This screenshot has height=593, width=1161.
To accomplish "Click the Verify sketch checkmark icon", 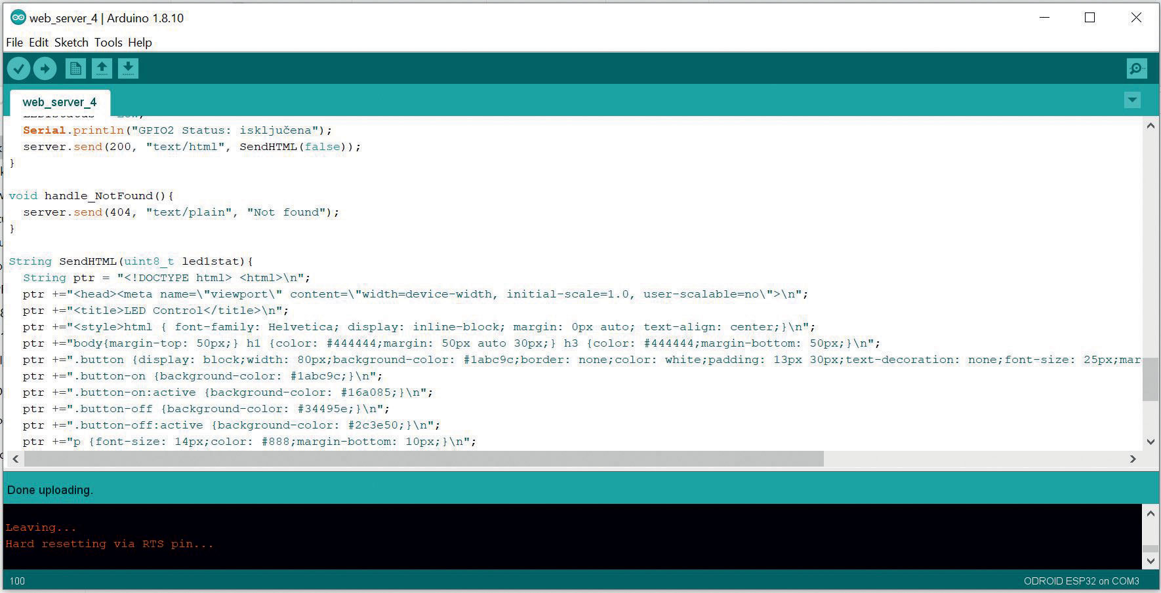I will (19, 68).
